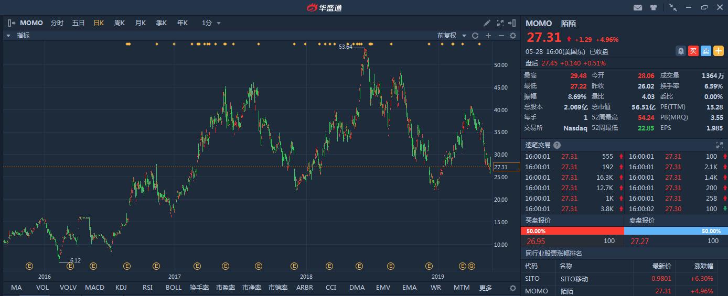
Task: Collapse the 指标 indicator section
Action: click(8, 36)
